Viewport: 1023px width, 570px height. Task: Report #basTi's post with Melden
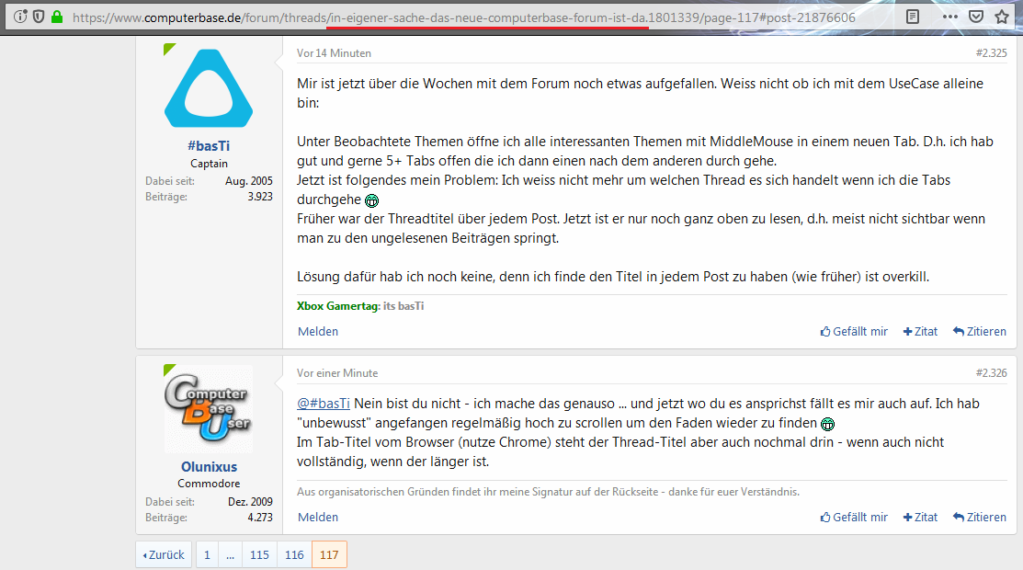tap(318, 332)
